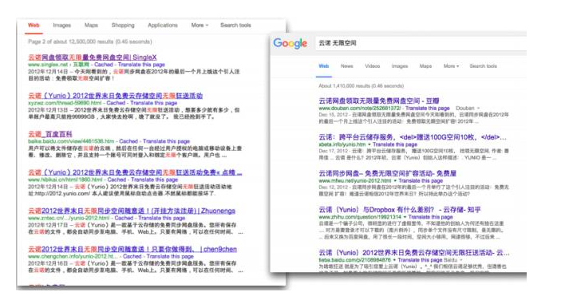Click Cached link for hibikai.cn result
Image resolution: width=561 pixels, height=300 pixels.
[x=117, y=180]
